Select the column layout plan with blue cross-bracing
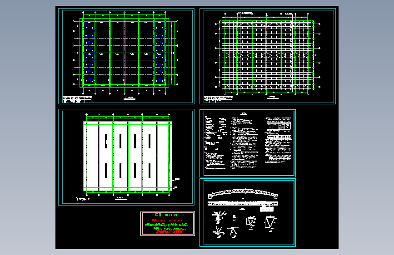This screenshot has height=255, width=394. tap(126, 56)
